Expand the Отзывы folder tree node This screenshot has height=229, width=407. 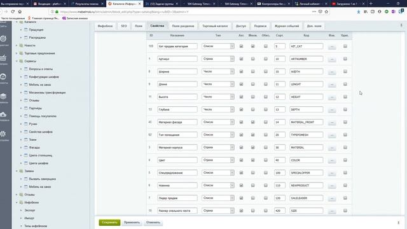pyautogui.click(x=17, y=195)
